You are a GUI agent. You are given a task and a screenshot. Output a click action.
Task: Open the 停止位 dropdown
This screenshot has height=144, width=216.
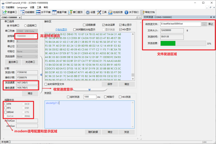[27, 46]
